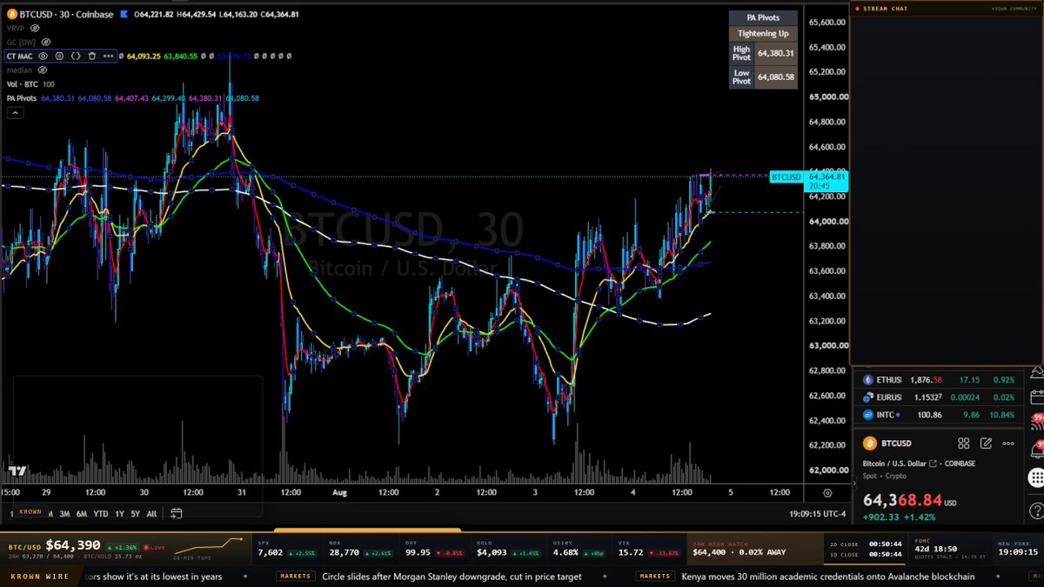Show the hidden GC [DW] indicator
Viewport: 1044px width, 587px height.
pyautogui.click(x=45, y=42)
